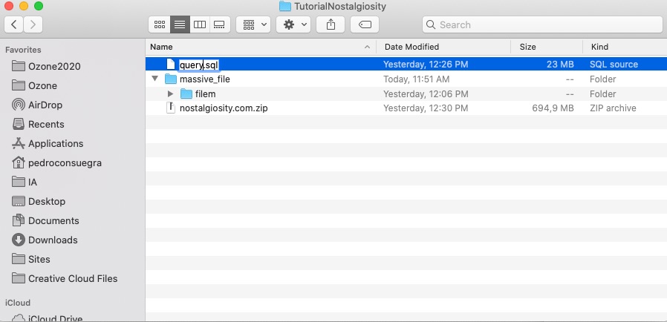Open Applications from sidebar favorites
This screenshot has height=322, width=667.
[x=55, y=143]
